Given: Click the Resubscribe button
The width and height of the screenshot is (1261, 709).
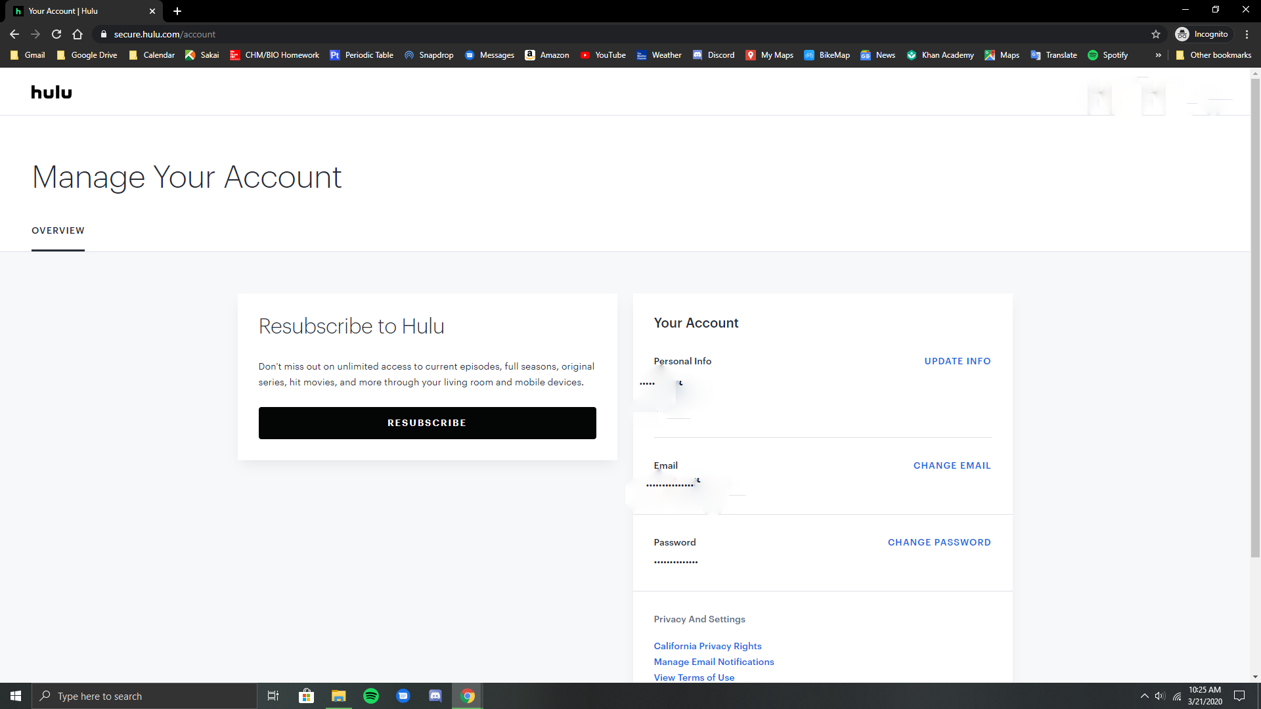Looking at the screenshot, I should pos(427,423).
